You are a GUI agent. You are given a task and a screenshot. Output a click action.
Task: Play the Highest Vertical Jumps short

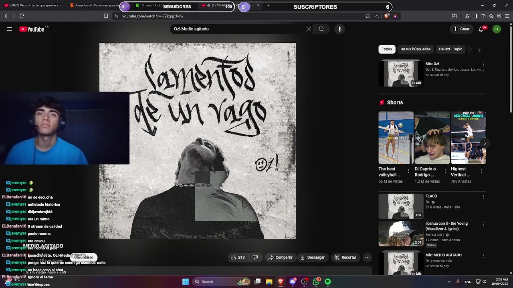pyautogui.click(x=468, y=138)
